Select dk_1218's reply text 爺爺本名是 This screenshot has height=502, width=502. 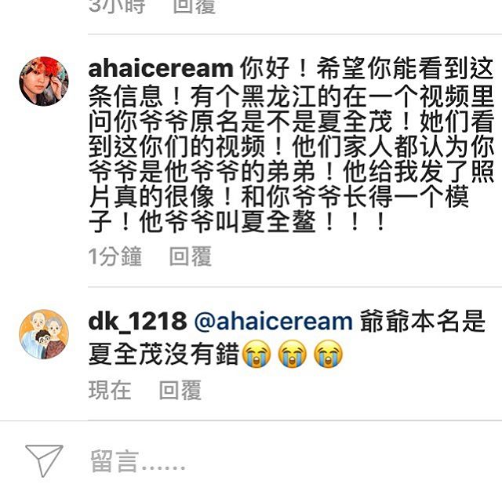423,321
